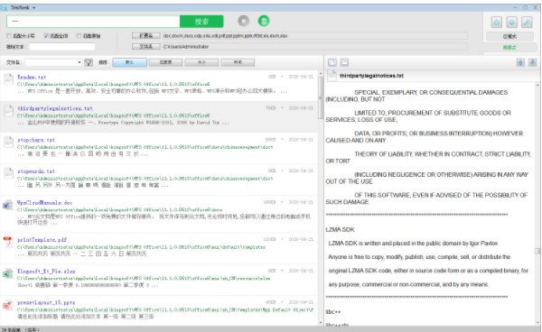
Task: Toggle the checked 匹配全词 whole word checkbox
Action: (x=46, y=36)
